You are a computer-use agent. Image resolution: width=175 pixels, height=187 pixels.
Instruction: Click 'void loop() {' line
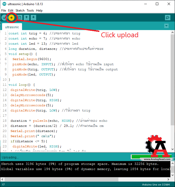[x=22, y=85]
